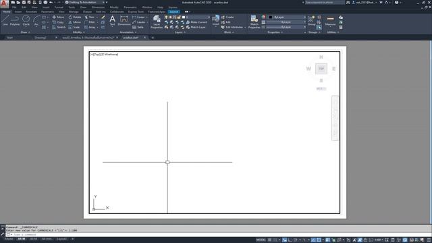Click the Scale tool
The image size is (432, 243).
coord(74,27)
